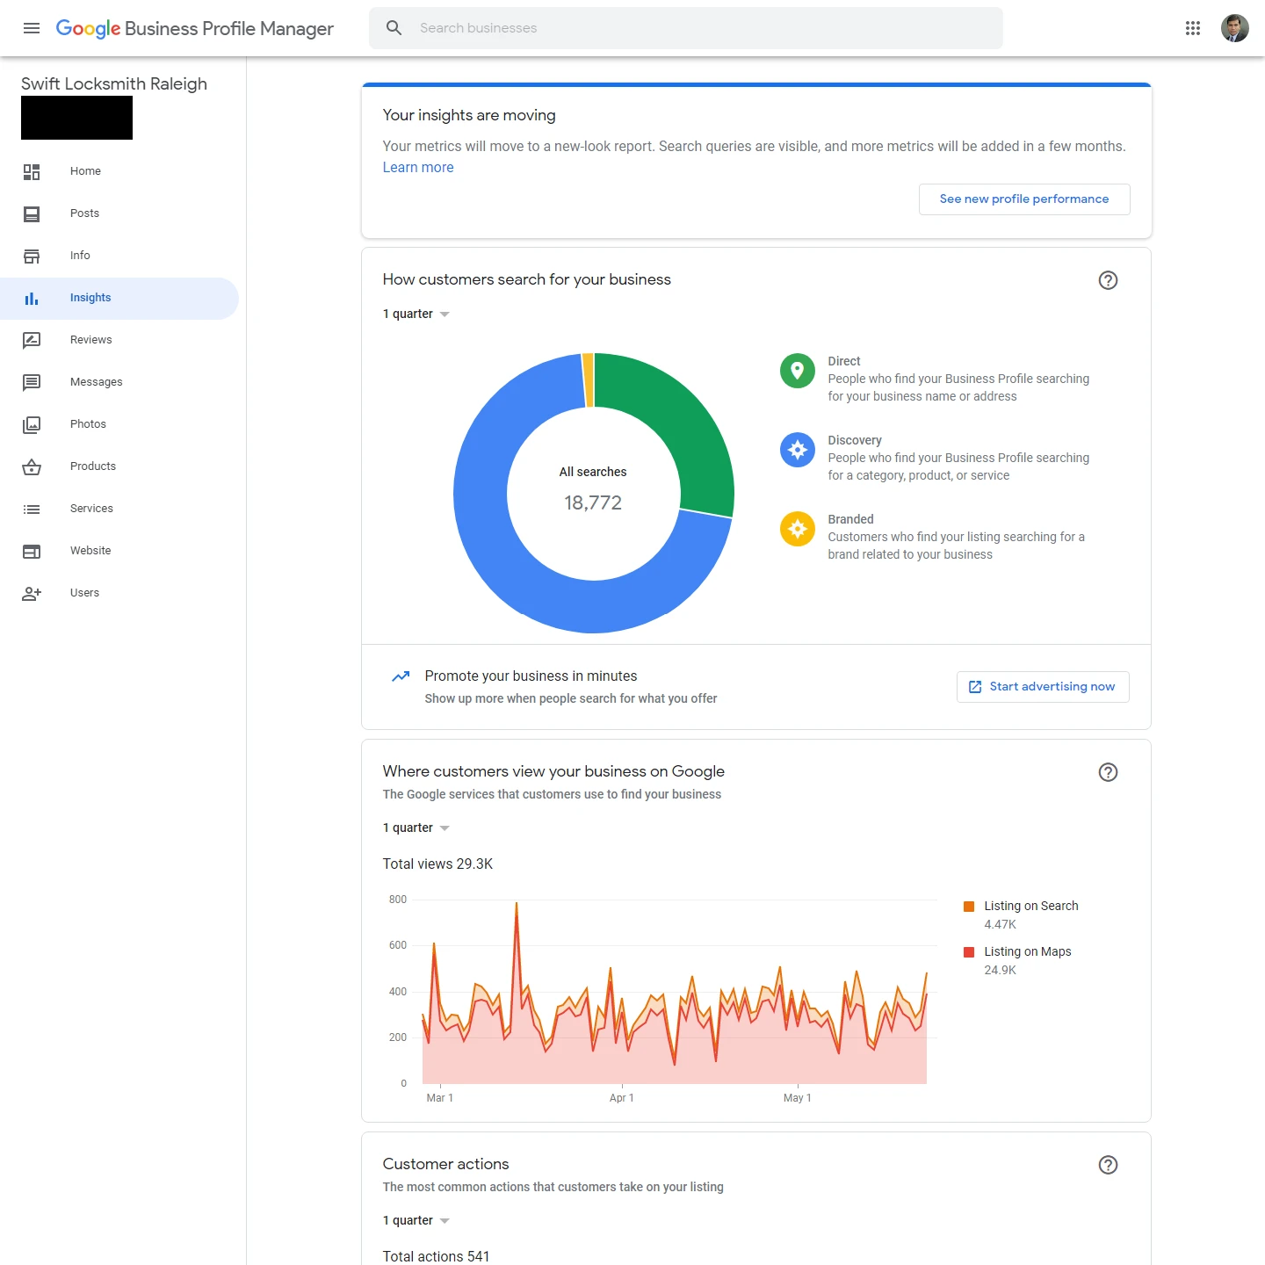The image size is (1265, 1265).
Task: Click the red Listing on Maps swatch
Action: tap(969, 952)
